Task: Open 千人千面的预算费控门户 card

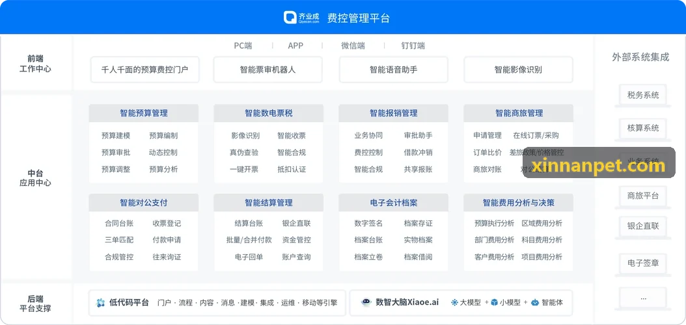Action: point(144,70)
